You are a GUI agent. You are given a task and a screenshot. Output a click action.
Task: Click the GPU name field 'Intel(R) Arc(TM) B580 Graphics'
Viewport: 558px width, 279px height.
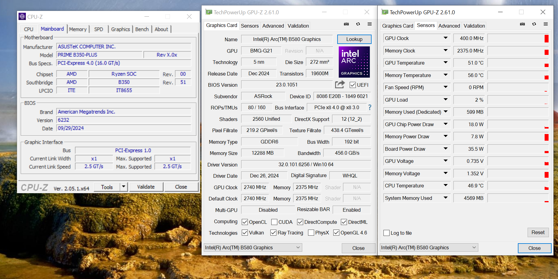(287, 39)
